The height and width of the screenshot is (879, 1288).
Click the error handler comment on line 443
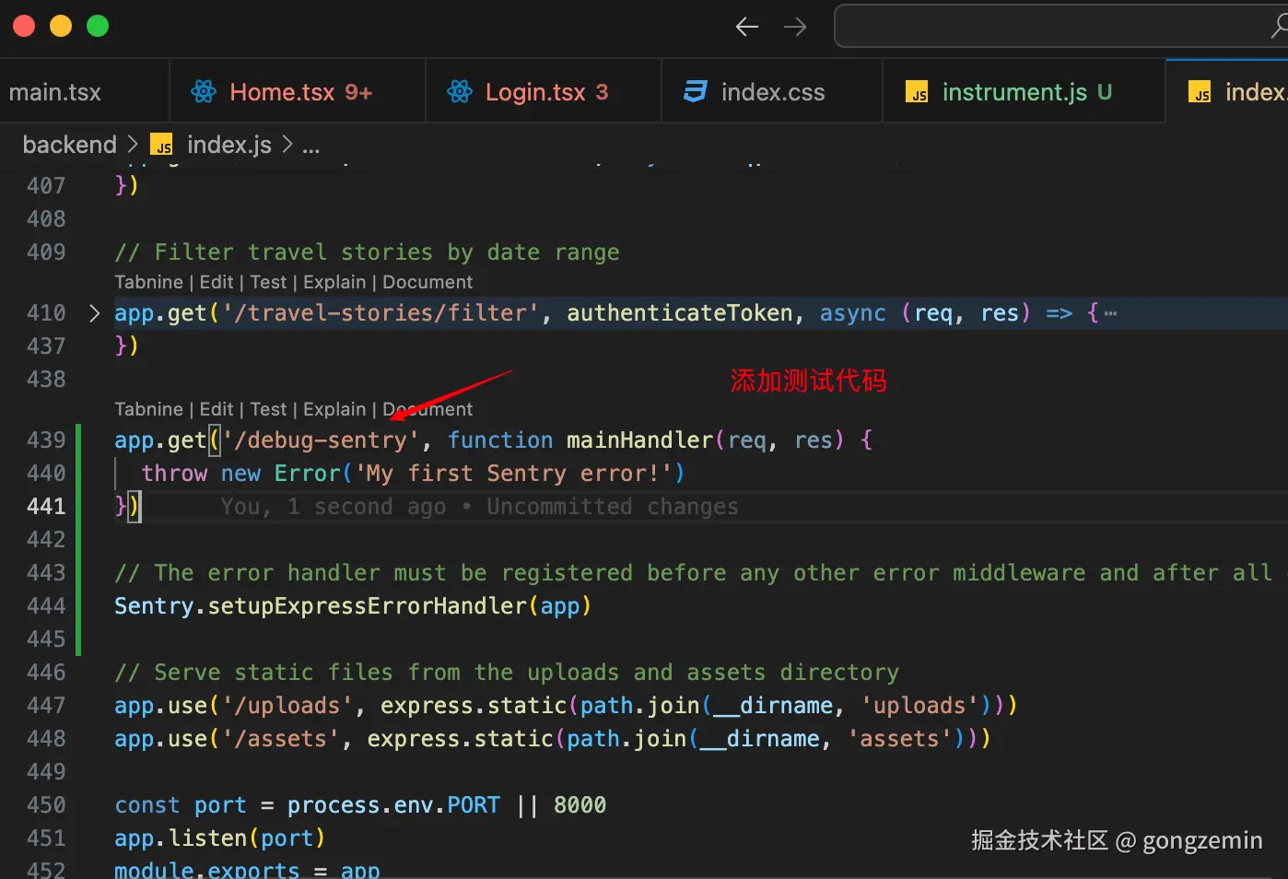693,573
